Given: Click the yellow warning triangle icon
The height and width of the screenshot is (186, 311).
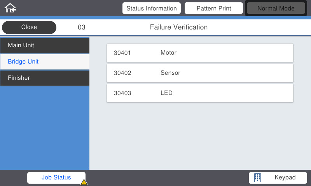Looking at the screenshot, I should pos(84,182).
